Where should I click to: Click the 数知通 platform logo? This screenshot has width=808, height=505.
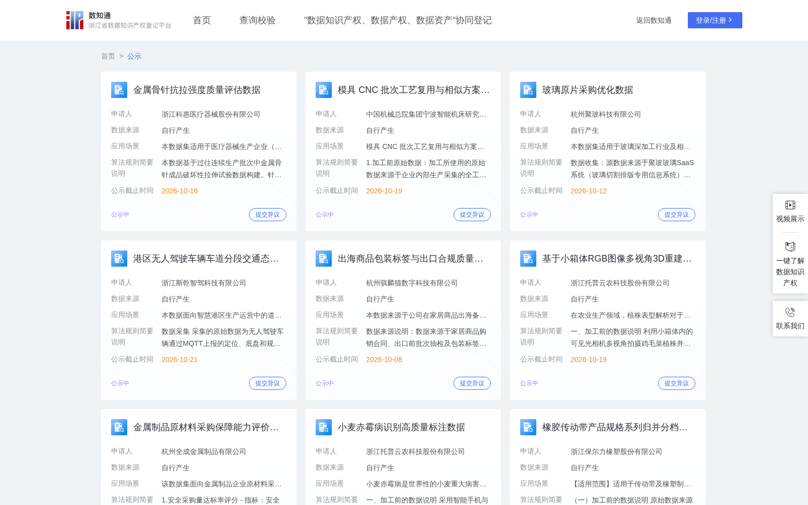pyautogui.click(x=119, y=20)
